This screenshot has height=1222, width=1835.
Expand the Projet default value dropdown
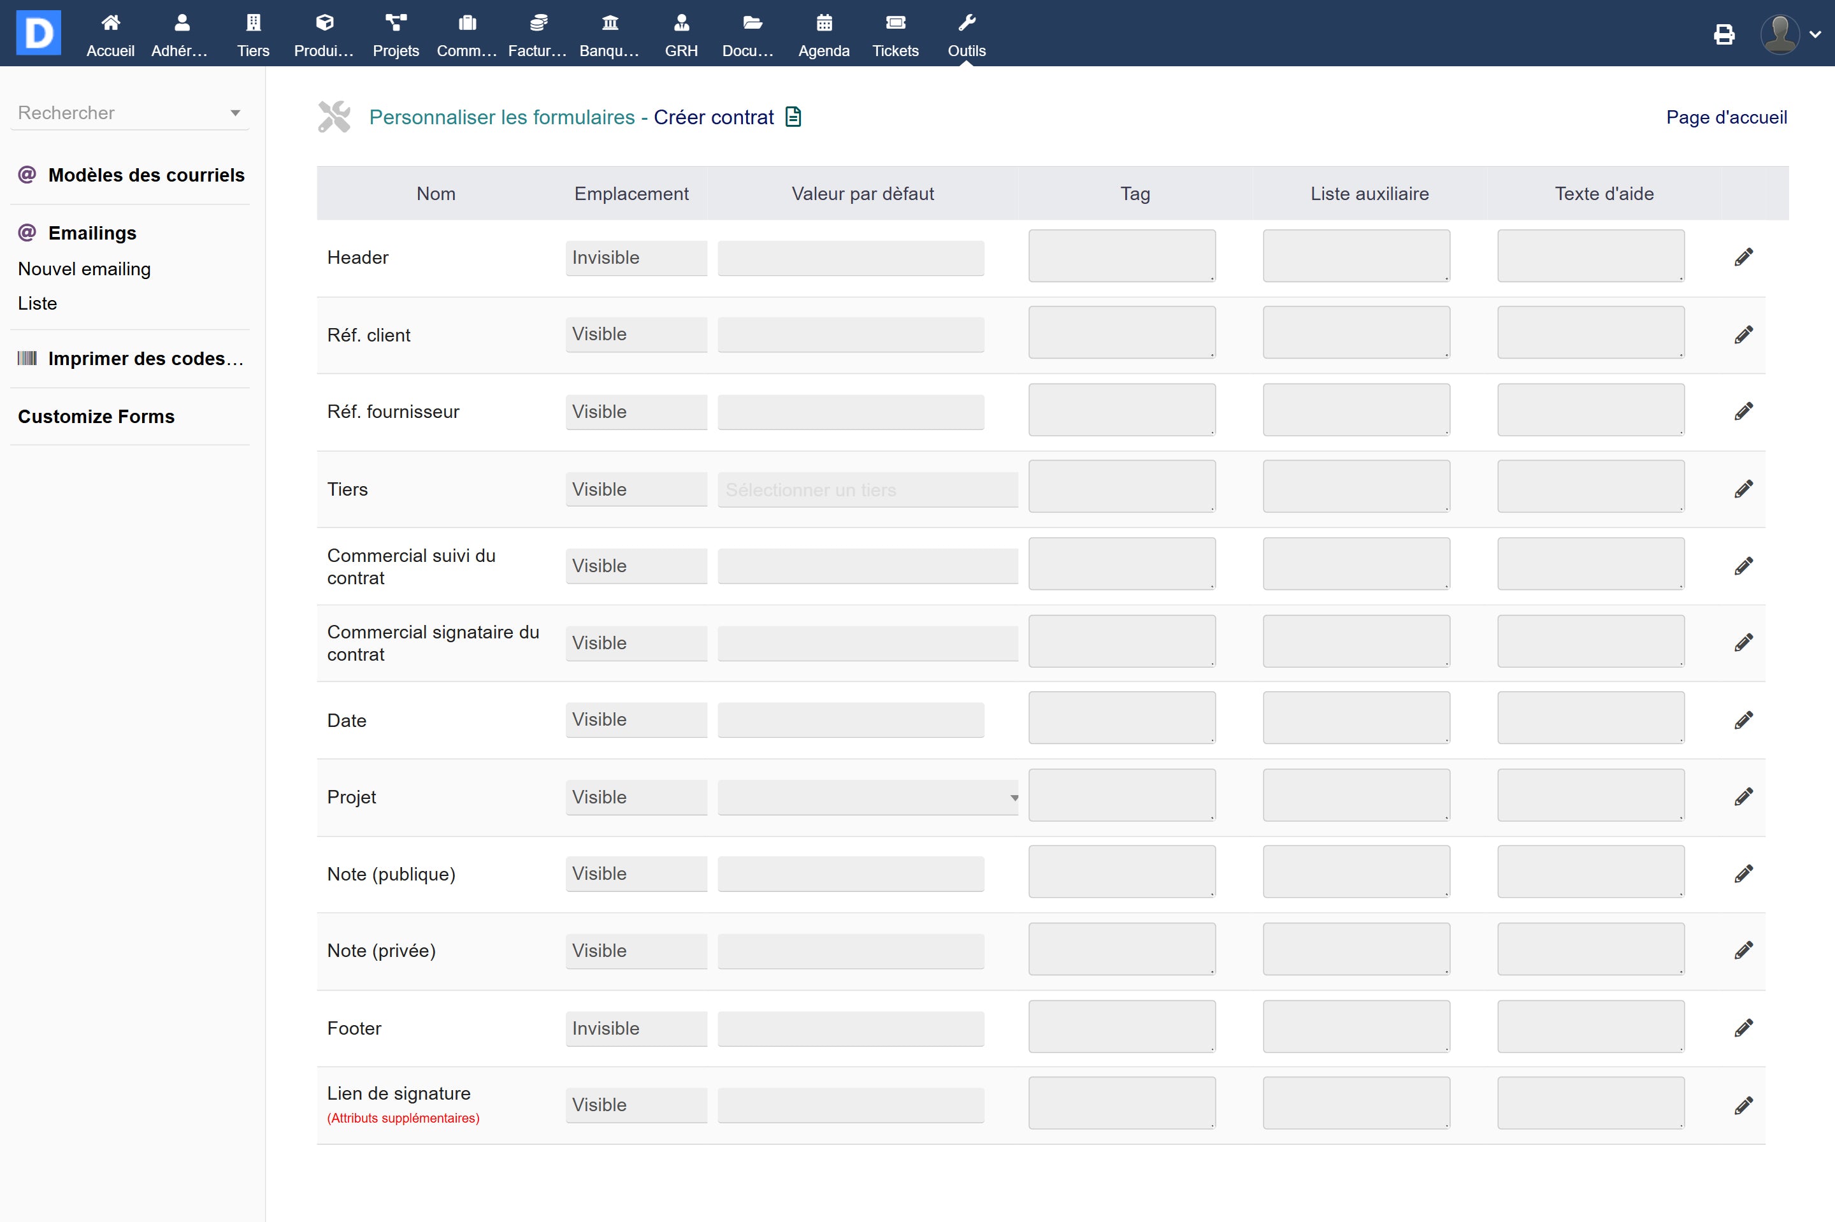pos(867,797)
